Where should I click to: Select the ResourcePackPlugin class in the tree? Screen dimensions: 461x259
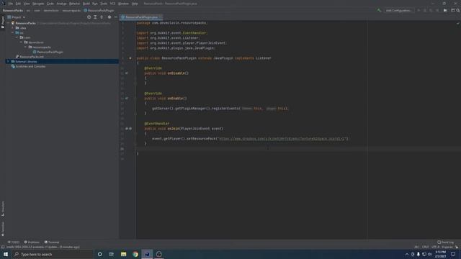click(x=50, y=52)
